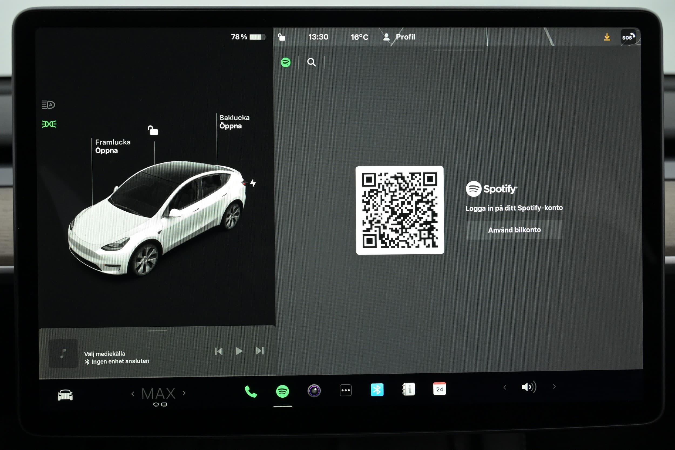The height and width of the screenshot is (450, 675).
Task: Toggle the green parking lights icon
Action: click(49, 124)
